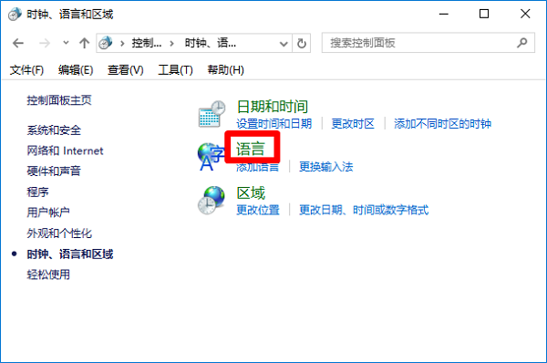Open the 区域 heading
This screenshot has height=363, width=547.
pos(251,193)
